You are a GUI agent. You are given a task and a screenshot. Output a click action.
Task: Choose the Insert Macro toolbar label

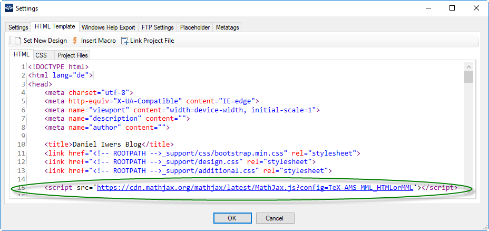[x=98, y=41]
